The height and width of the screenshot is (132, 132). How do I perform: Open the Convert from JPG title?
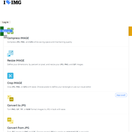18,128
